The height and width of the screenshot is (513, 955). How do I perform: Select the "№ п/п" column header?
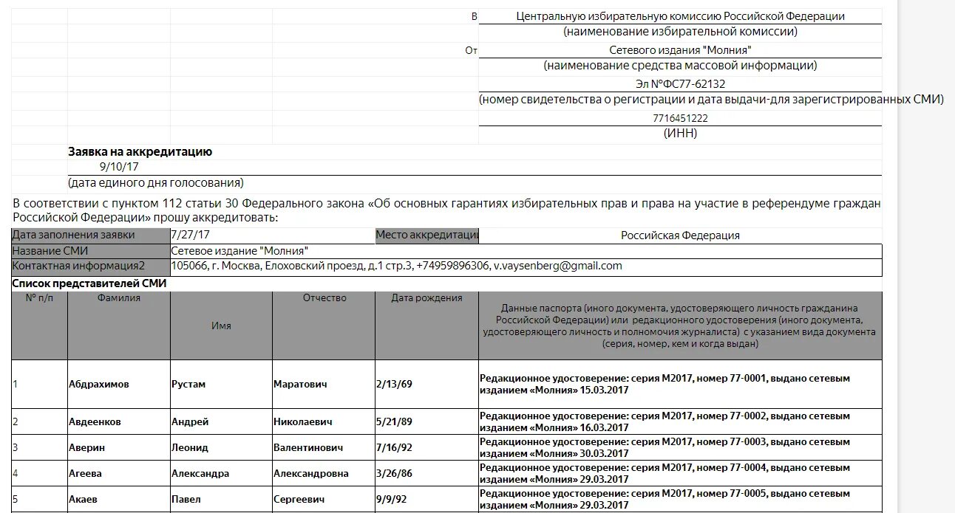tap(40, 326)
